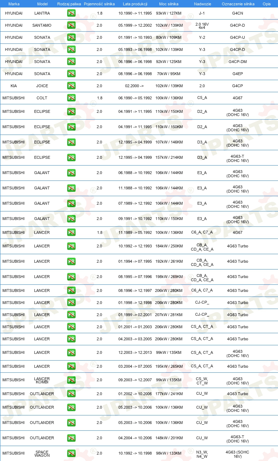Click production dates 02.2000 ->
This screenshot has height=461, width=278.
point(134,86)
